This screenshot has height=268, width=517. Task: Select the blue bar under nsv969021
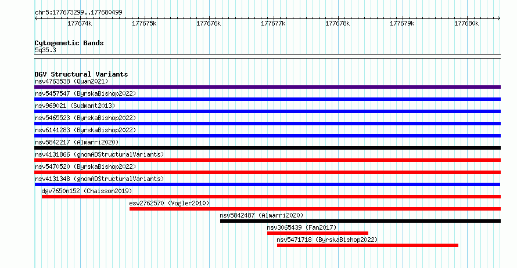(267, 111)
